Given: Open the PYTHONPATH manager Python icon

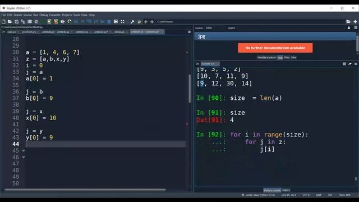Looking at the screenshot, I should tap(139, 21).
